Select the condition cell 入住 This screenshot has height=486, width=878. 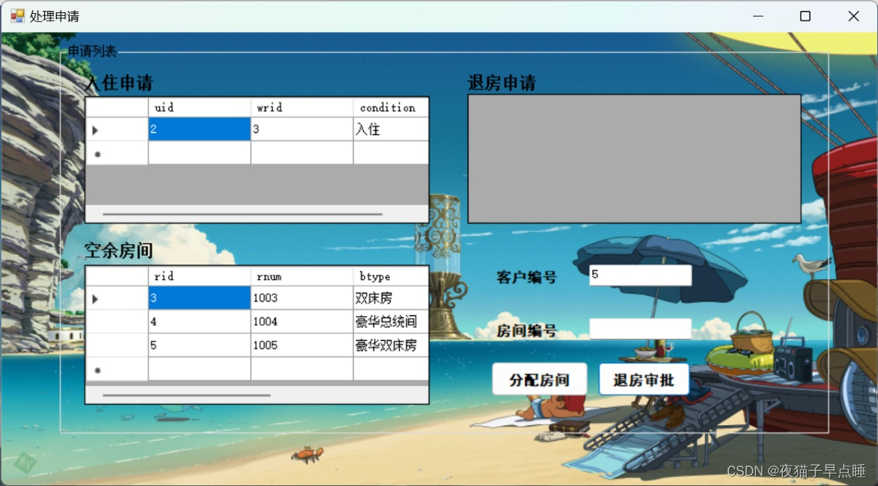pyautogui.click(x=391, y=129)
